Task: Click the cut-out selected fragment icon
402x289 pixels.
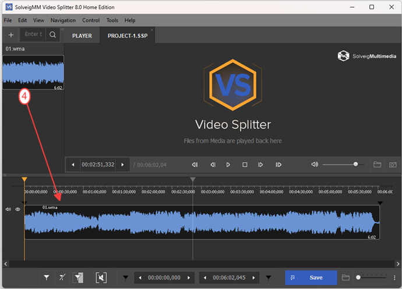Action: 101,277
